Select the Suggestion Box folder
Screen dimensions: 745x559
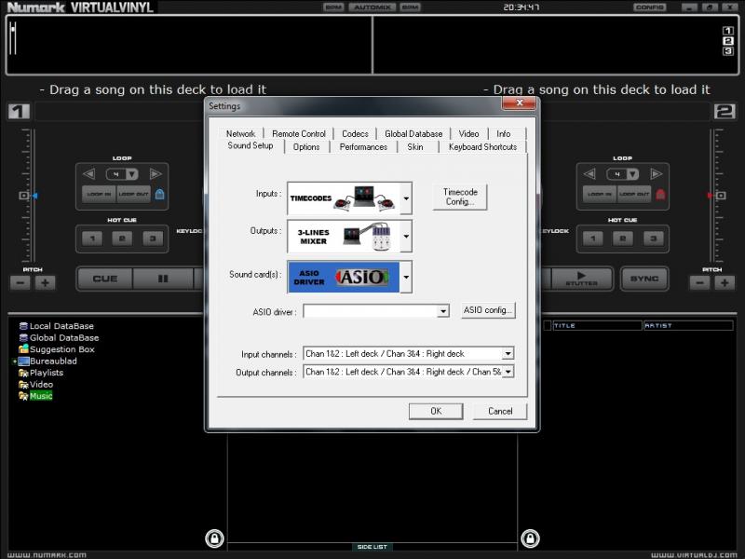[57, 349]
